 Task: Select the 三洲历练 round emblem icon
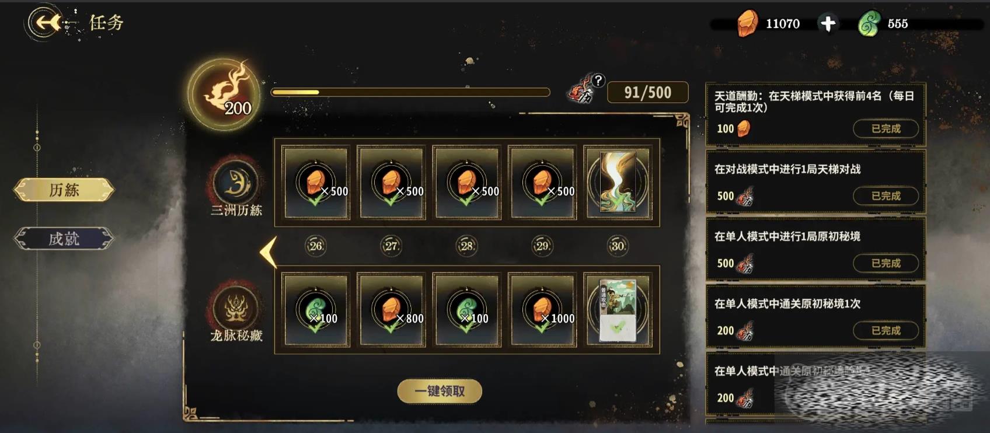235,183
